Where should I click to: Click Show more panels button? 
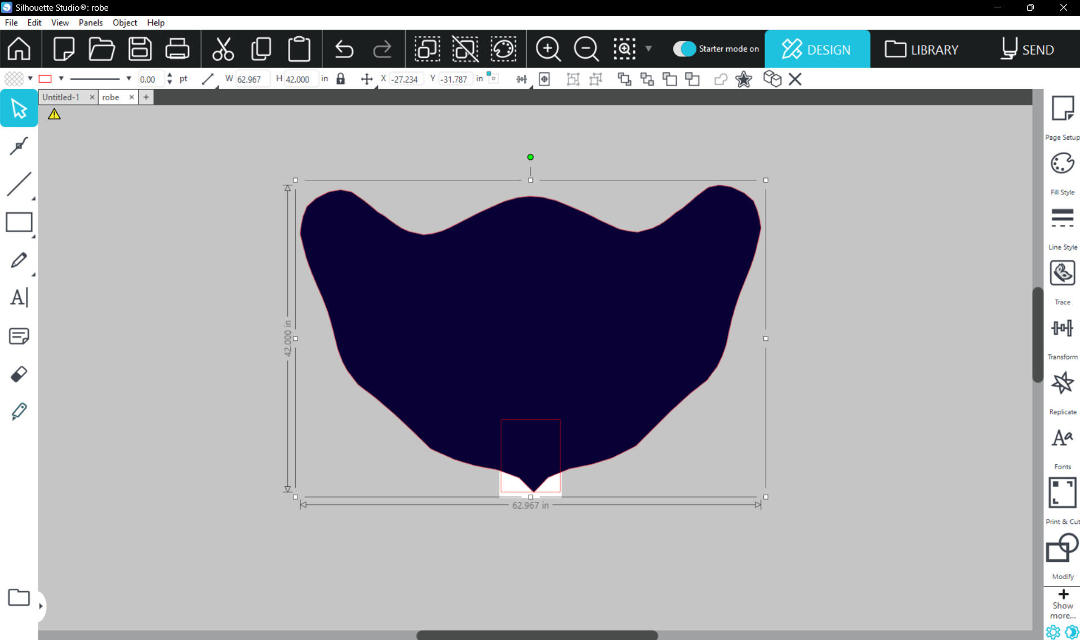(1063, 603)
